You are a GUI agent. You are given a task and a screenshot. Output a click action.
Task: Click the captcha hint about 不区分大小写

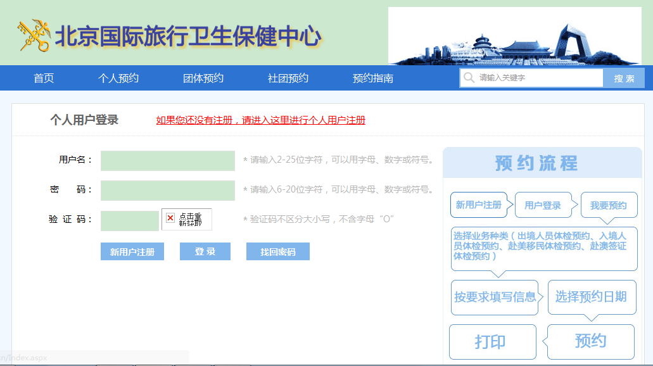tap(319, 219)
